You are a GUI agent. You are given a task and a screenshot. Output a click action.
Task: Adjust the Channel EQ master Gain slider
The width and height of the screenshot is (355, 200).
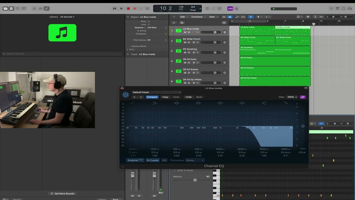[303, 126]
